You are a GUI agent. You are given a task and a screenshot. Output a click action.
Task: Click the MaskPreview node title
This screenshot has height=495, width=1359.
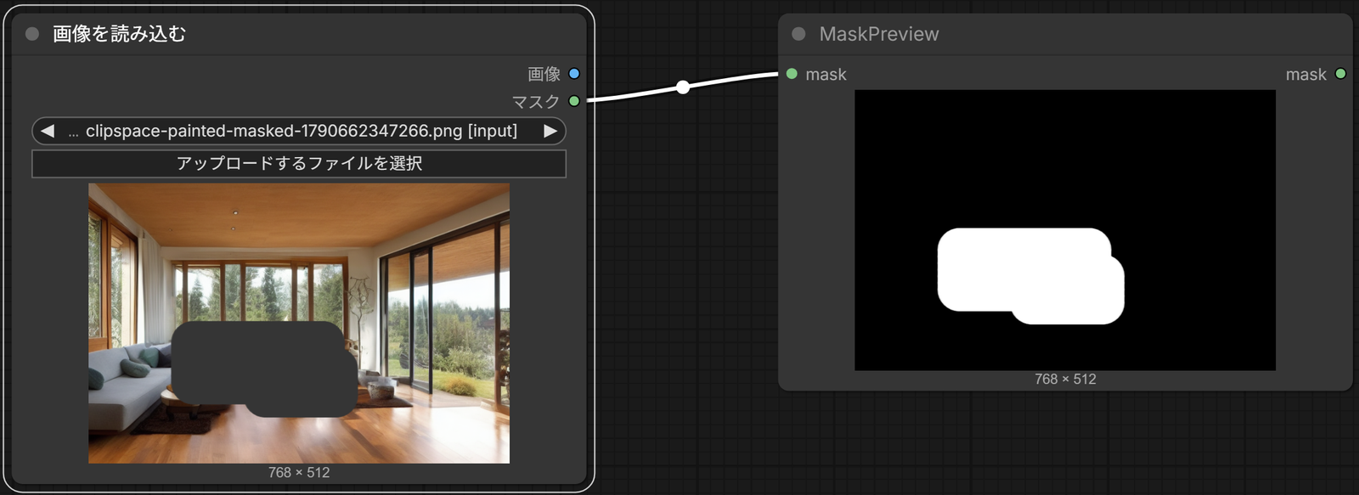click(x=879, y=34)
